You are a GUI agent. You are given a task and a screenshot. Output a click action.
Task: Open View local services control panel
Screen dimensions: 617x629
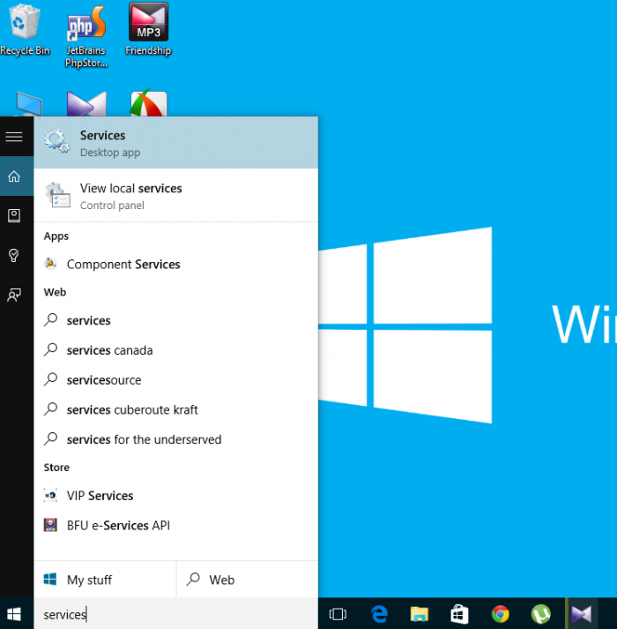coord(175,196)
